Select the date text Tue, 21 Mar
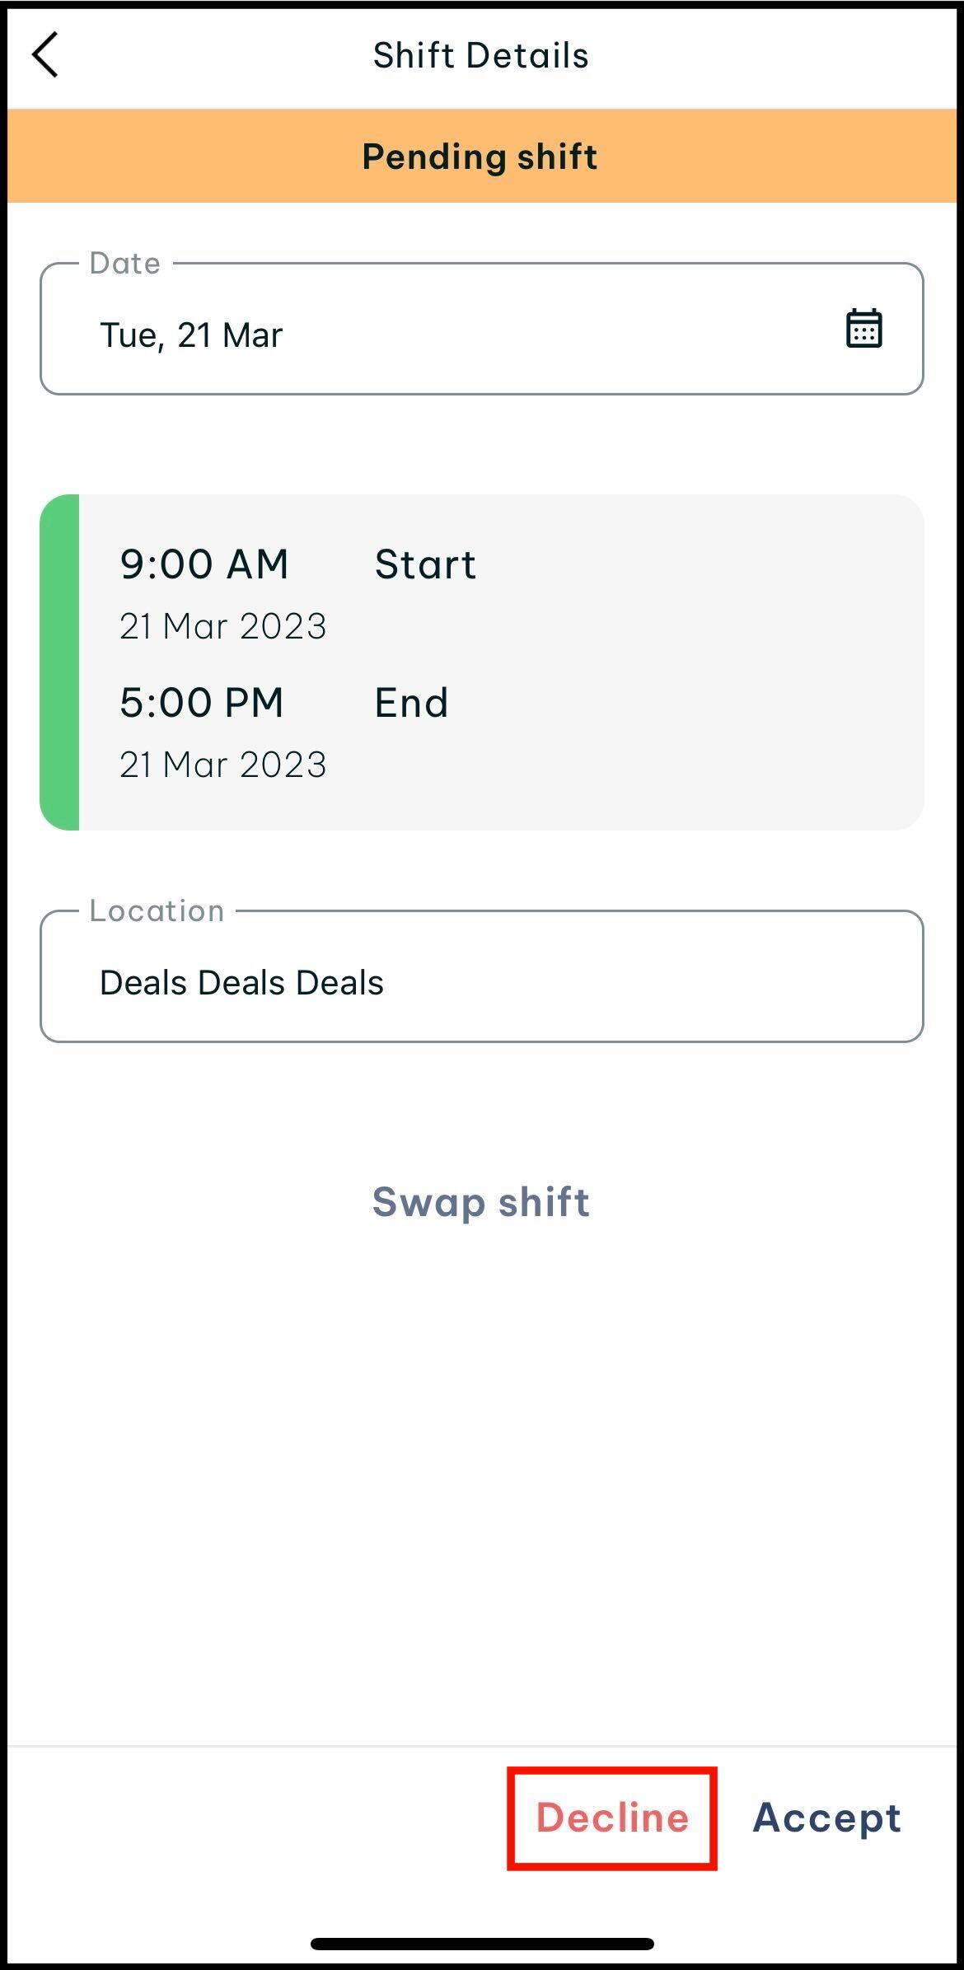 click(x=191, y=335)
